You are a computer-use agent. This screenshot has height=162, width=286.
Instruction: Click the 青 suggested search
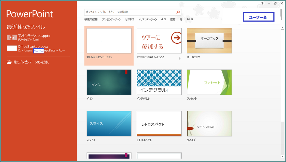coord(181,19)
